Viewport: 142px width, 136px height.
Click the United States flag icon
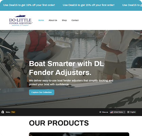tap(111, 112)
